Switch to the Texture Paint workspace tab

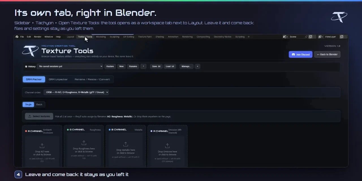pos(145,37)
